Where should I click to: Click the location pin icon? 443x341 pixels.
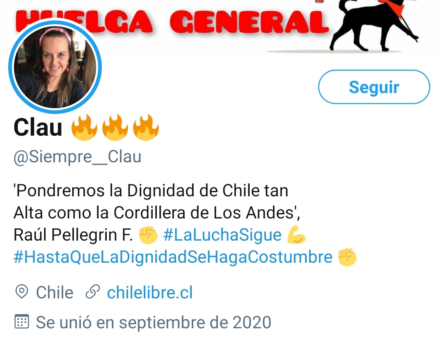[21, 292]
